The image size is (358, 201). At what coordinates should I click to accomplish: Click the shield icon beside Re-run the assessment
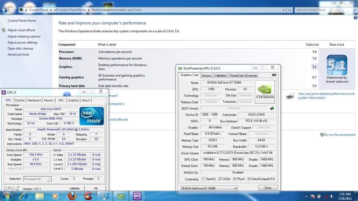[322, 135]
